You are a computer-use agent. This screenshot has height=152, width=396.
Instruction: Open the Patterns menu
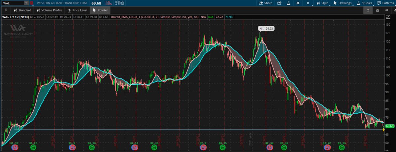[x=385, y=3]
